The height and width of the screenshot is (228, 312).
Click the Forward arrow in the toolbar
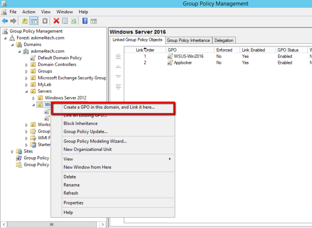[x=13, y=21]
